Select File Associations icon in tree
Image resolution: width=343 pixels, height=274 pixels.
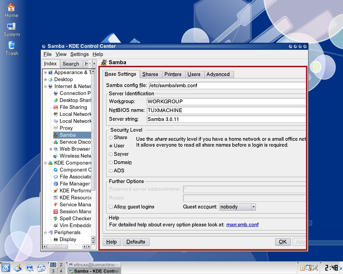56,177
